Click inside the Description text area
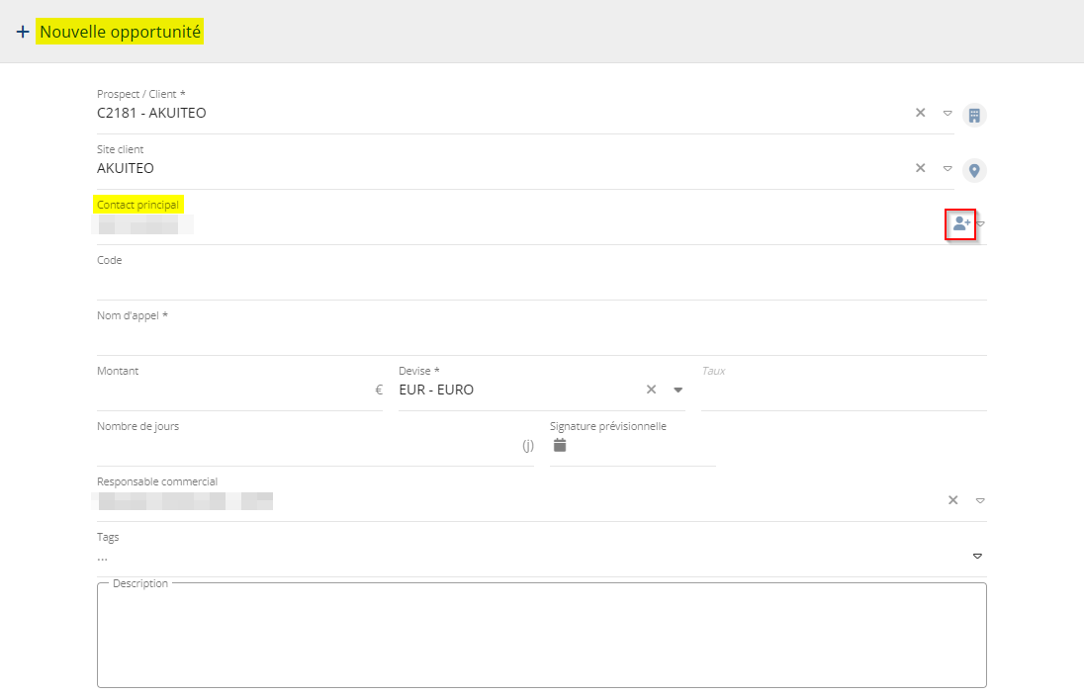1084x696 pixels. [x=541, y=638]
